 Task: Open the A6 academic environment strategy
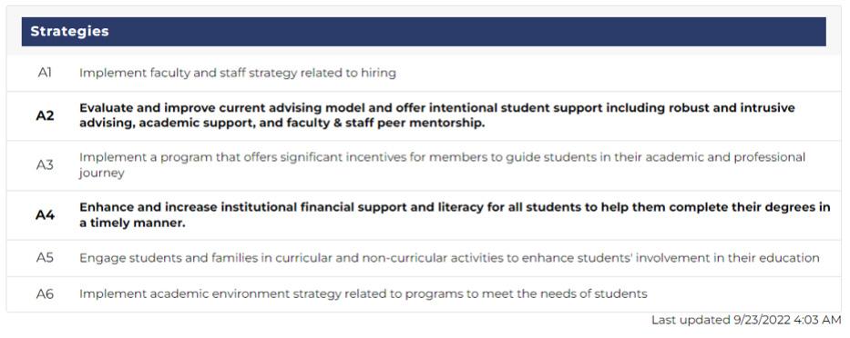(364, 294)
